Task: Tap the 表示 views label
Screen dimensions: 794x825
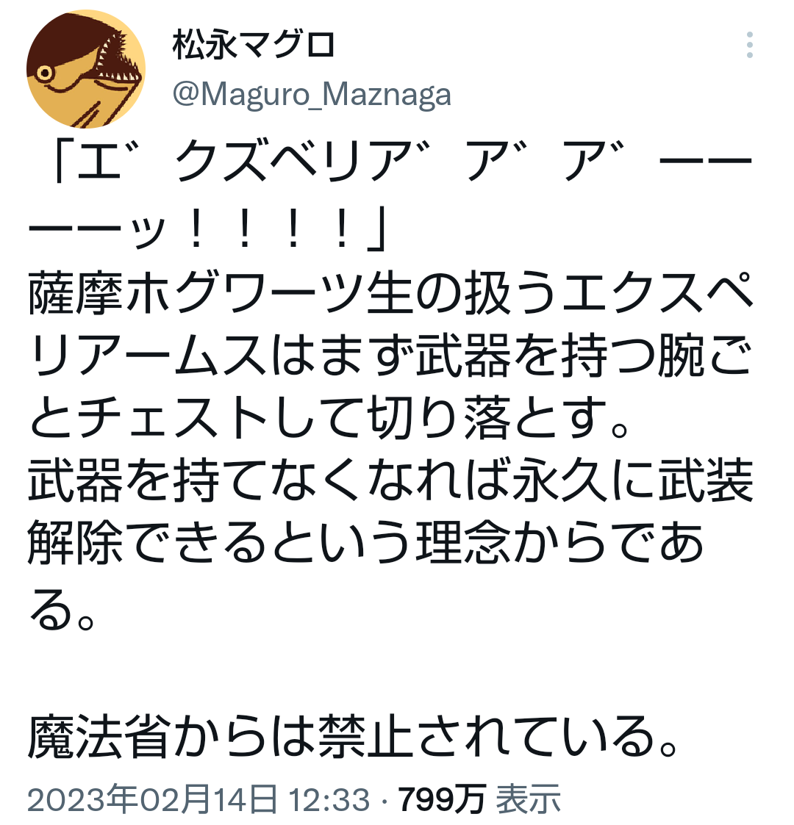Action: tap(528, 800)
